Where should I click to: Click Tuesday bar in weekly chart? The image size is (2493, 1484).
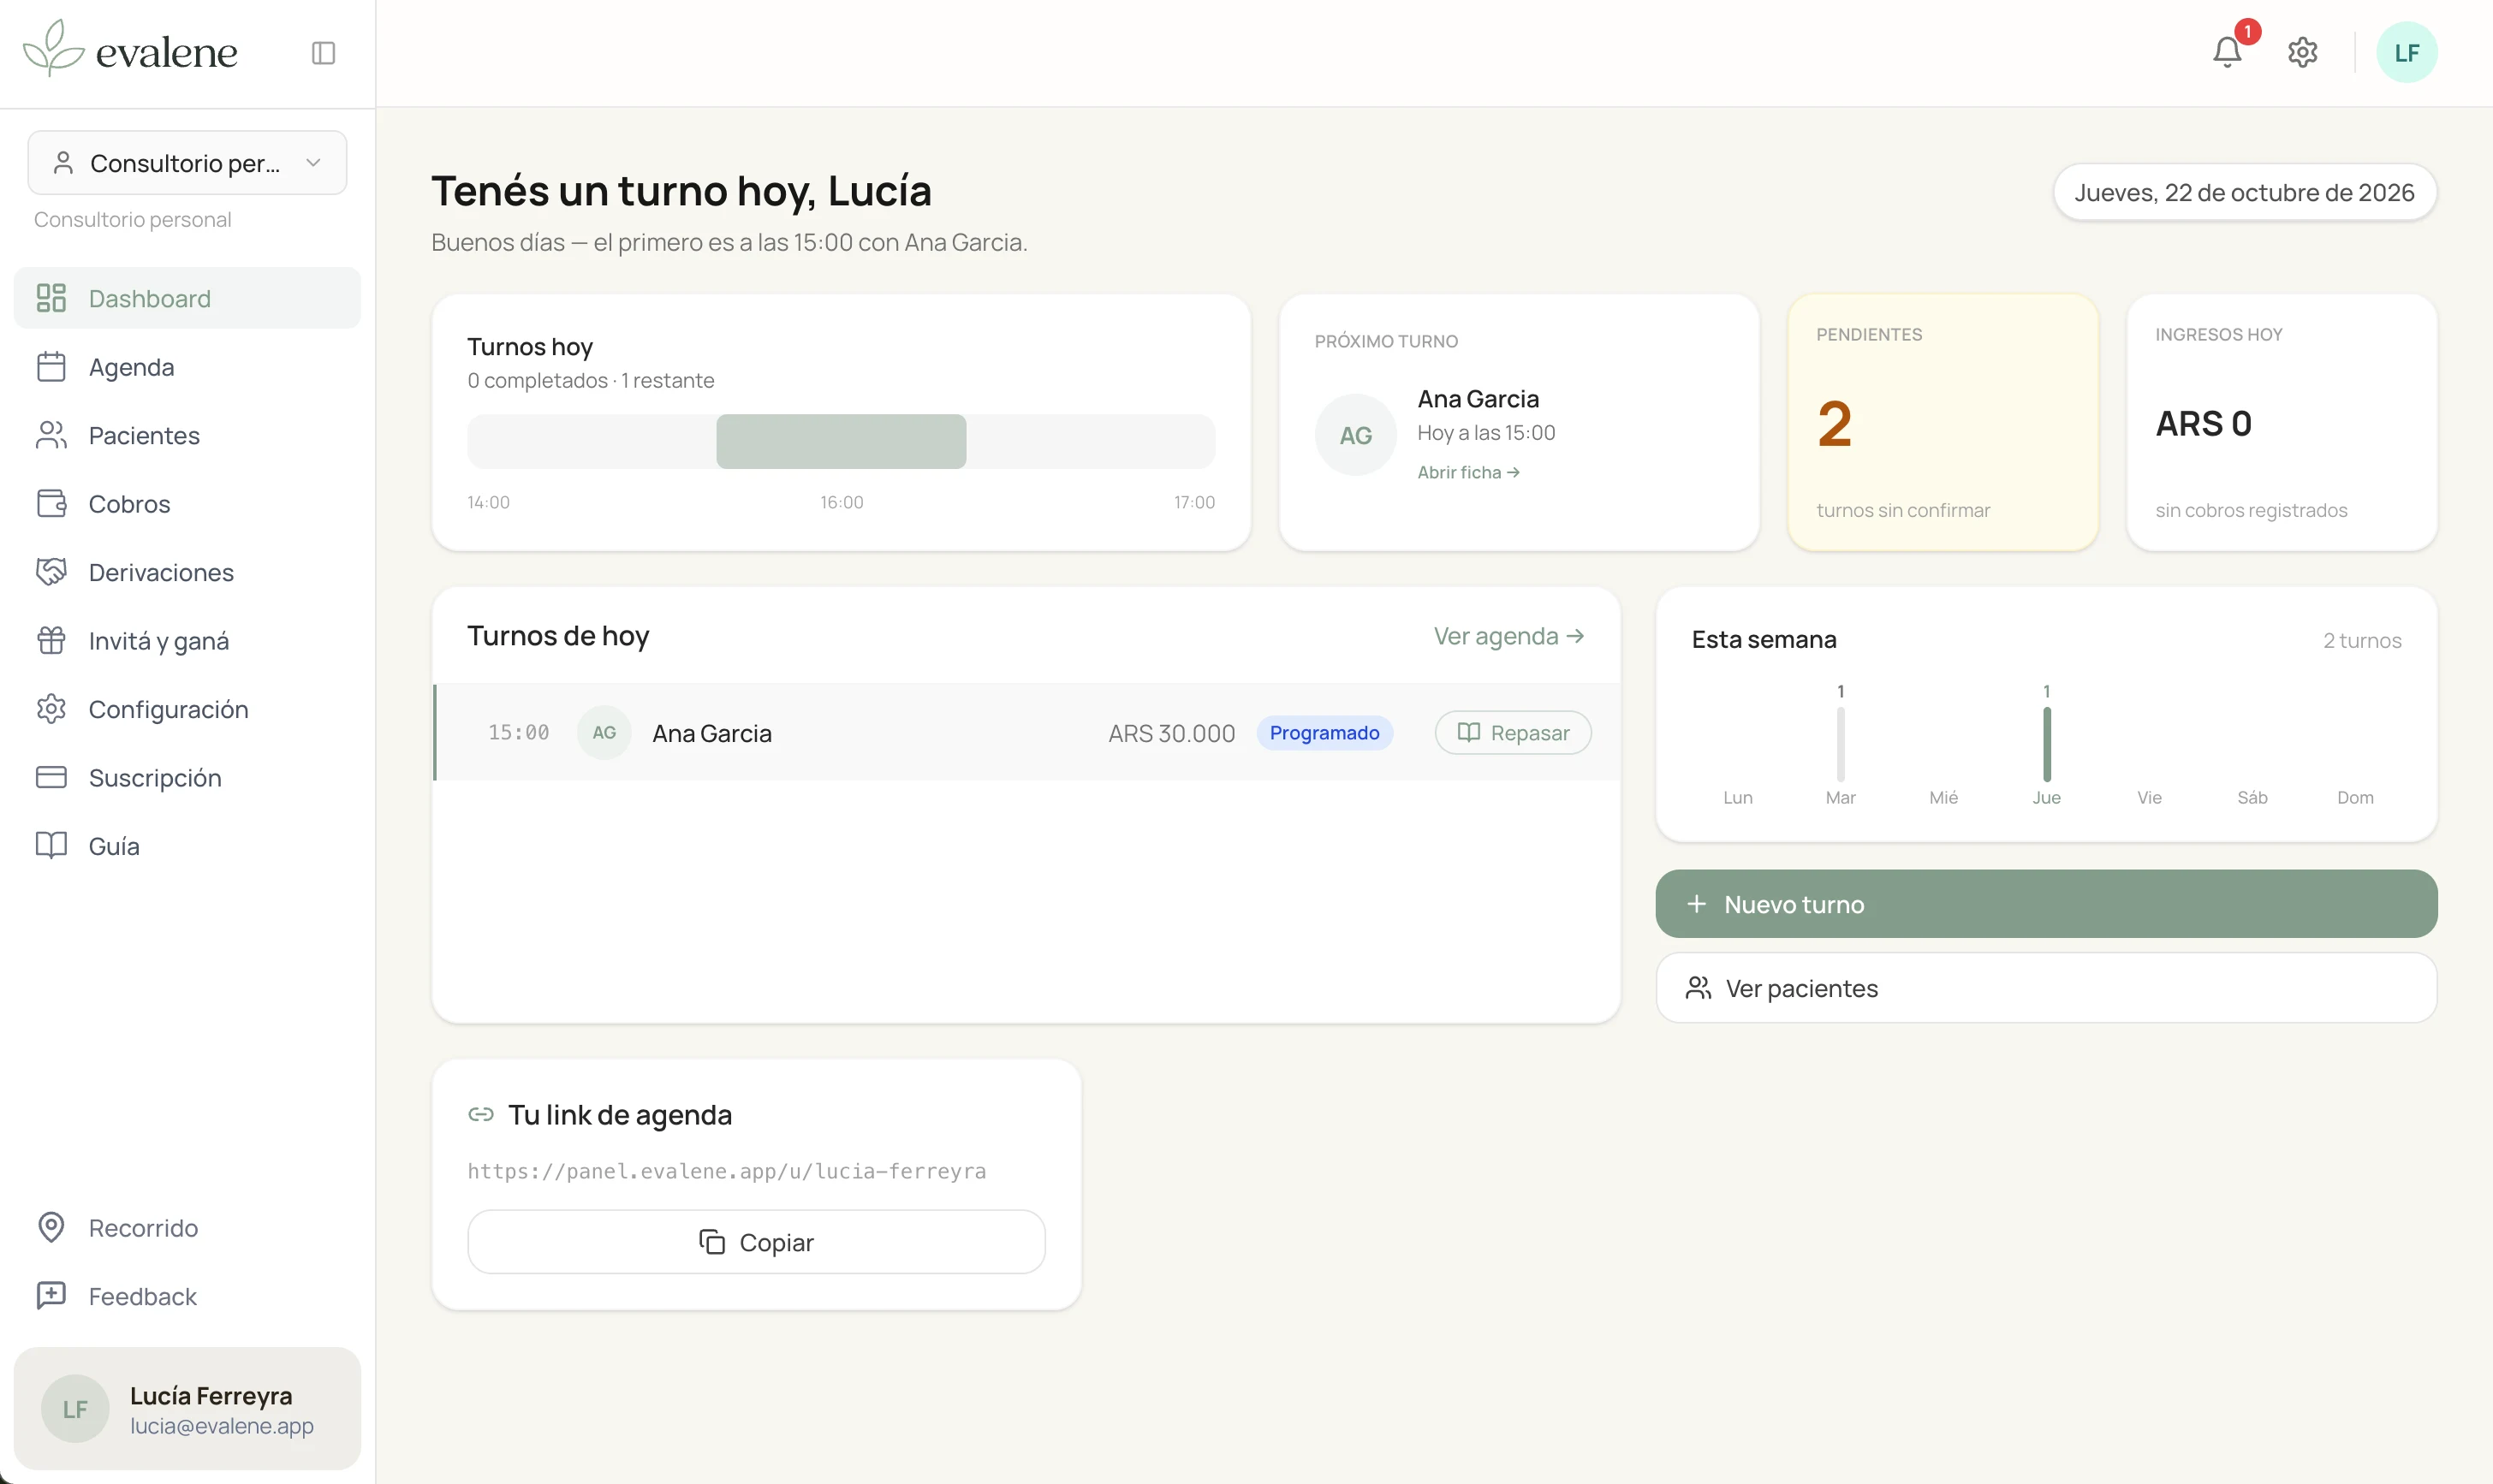[x=1840, y=744]
